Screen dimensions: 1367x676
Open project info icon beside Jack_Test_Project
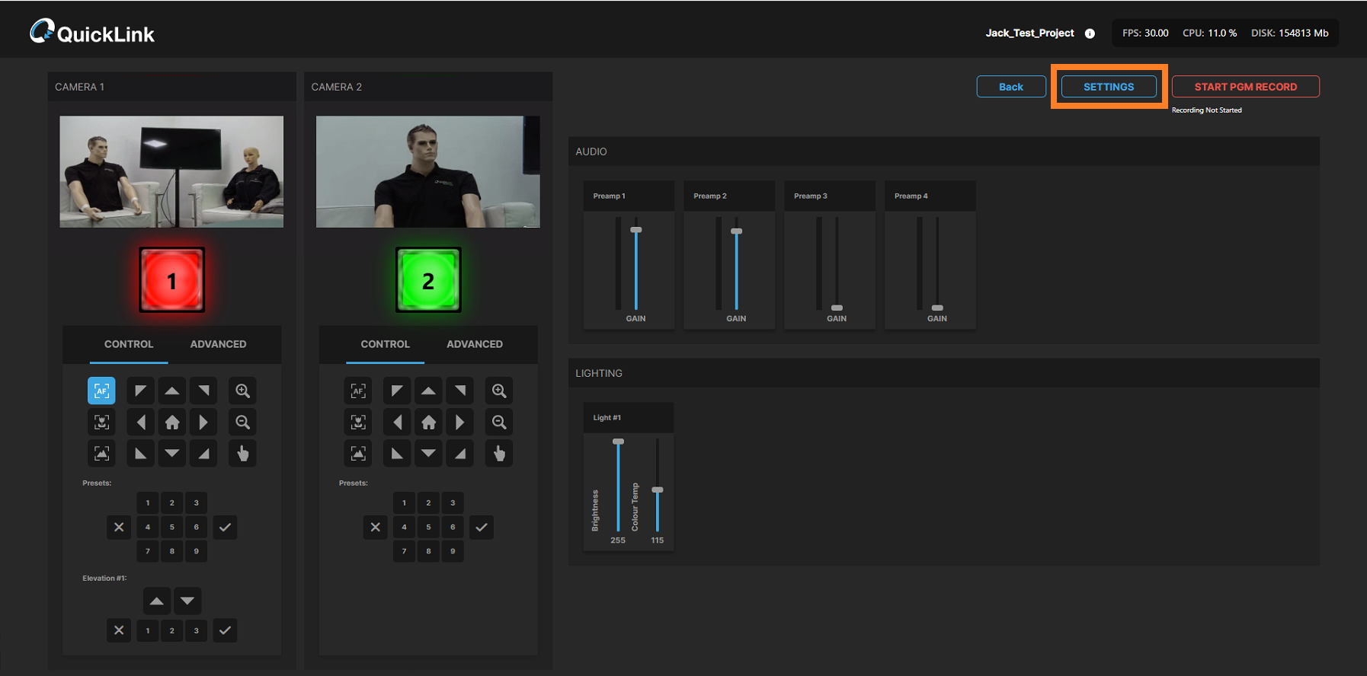[1090, 33]
